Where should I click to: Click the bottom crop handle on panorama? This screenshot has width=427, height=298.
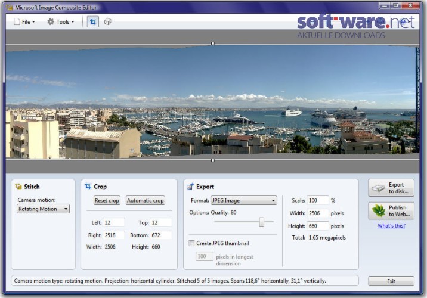point(213,160)
